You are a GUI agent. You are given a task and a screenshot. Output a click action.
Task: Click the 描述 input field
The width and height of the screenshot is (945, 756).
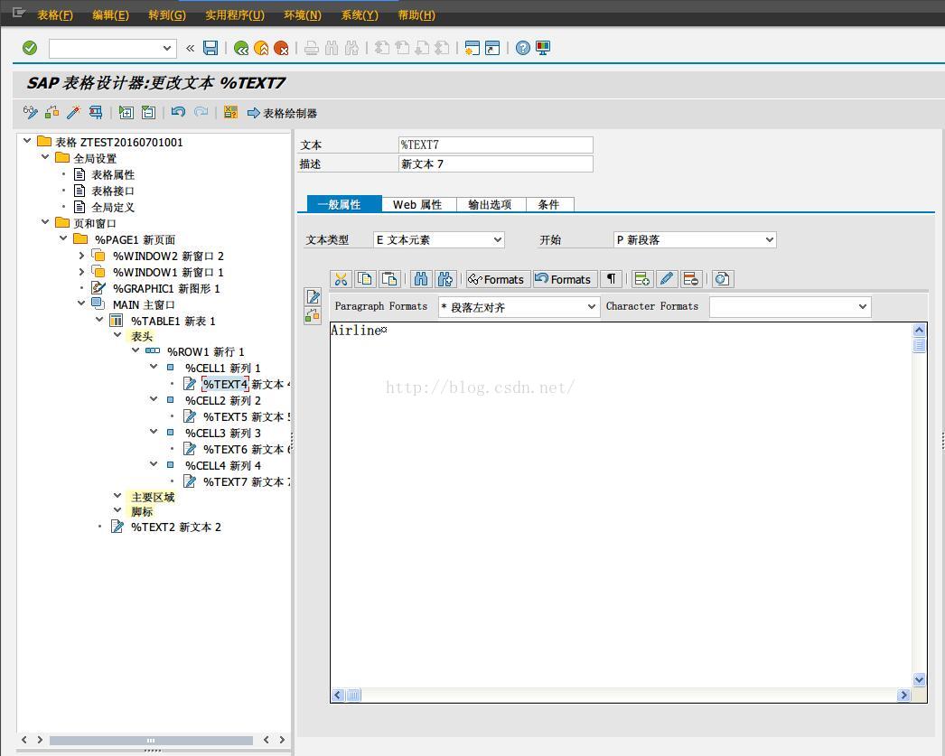[x=495, y=163]
